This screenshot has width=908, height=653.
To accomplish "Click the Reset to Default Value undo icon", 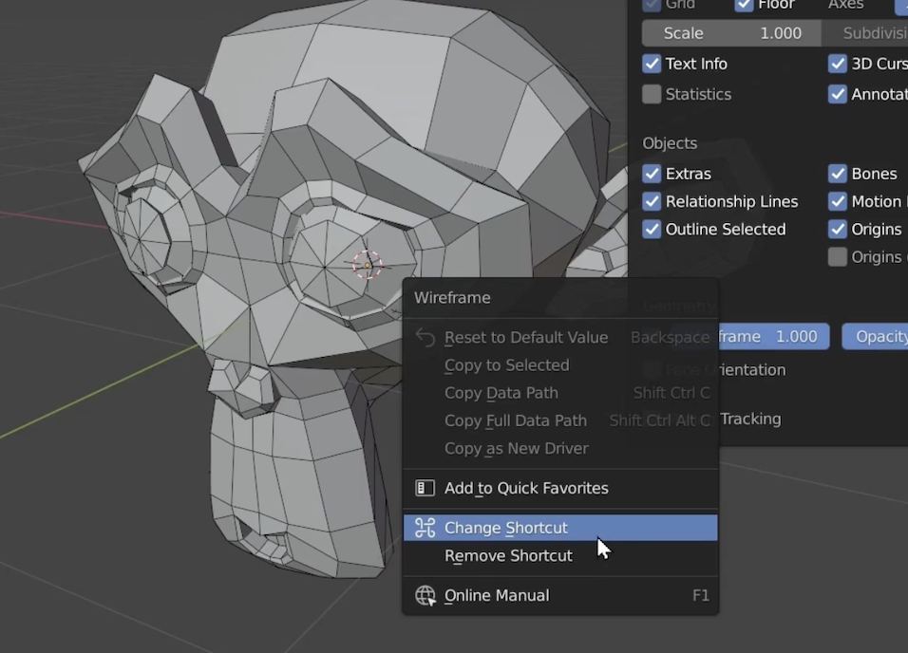I will pos(426,338).
